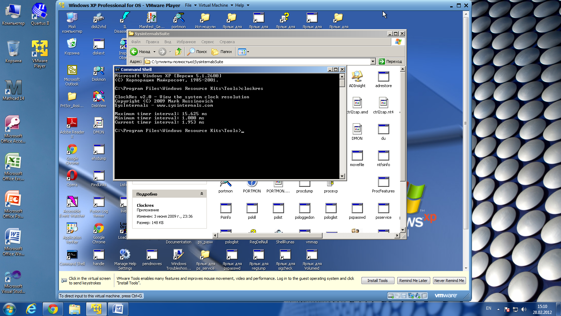Select the movefile program icon

click(x=357, y=158)
